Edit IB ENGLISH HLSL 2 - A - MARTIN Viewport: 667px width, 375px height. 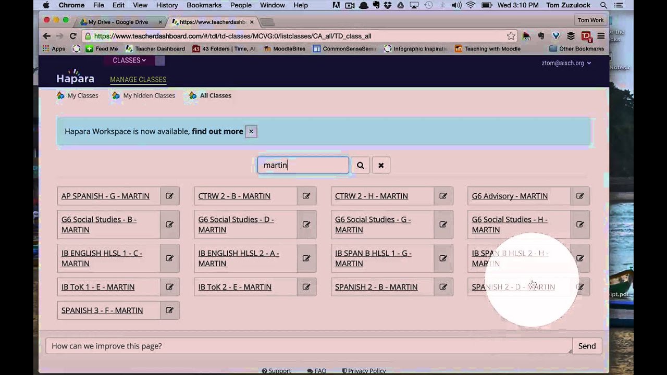click(306, 258)
